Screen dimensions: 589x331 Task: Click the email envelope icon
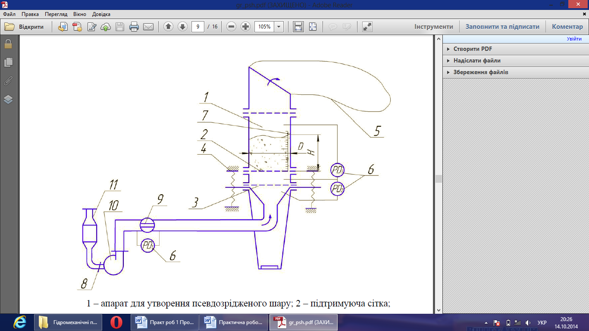click(x=148, y=27)
